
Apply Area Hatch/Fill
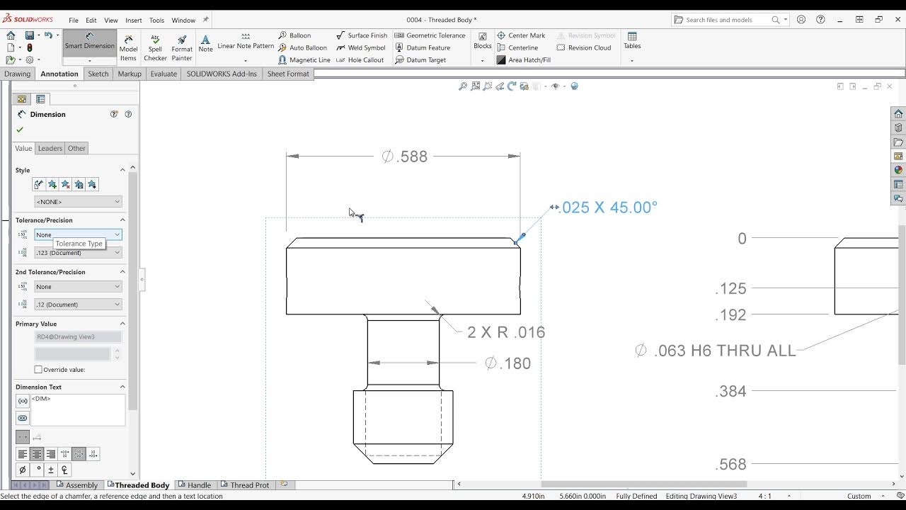pos(523,60)
